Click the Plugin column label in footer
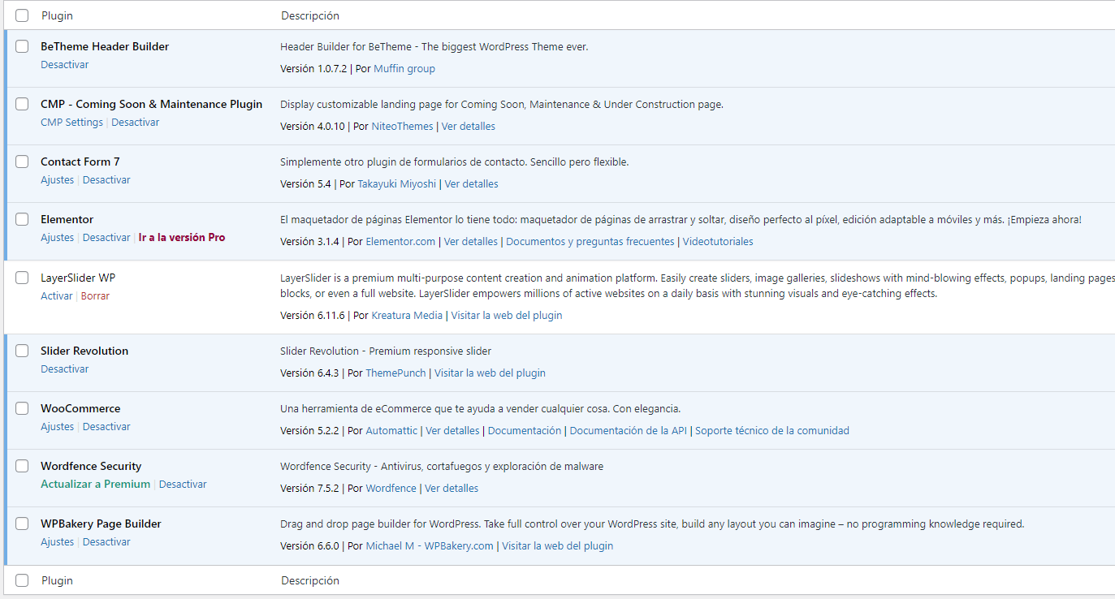The height and width of the screenshot is (599, 1115). pyautogui.click(x=57, y=580)
